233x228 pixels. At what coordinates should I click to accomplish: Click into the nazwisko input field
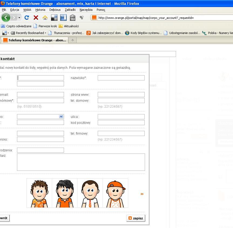pyautogui.click(x=121, y=78)
